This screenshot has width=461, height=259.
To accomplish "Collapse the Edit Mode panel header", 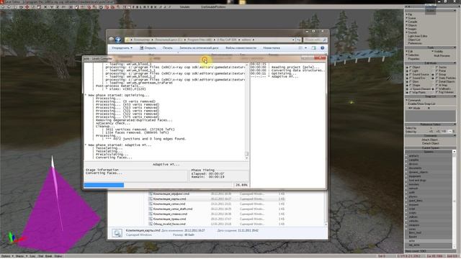I will (x=431, y=63).
